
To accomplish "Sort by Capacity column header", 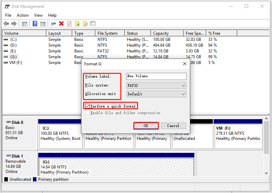I will (x=167, y=33).
